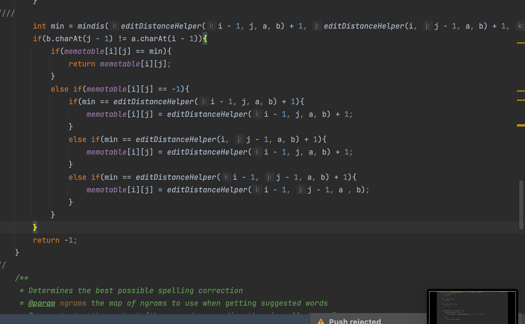The image size is (525, 324).
Task: Jump to the topmost yellow warning stripe
Action: 520,43
